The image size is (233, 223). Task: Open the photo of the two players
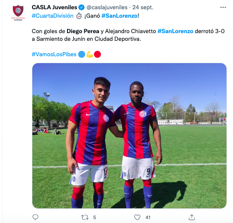tap(129, 136)
